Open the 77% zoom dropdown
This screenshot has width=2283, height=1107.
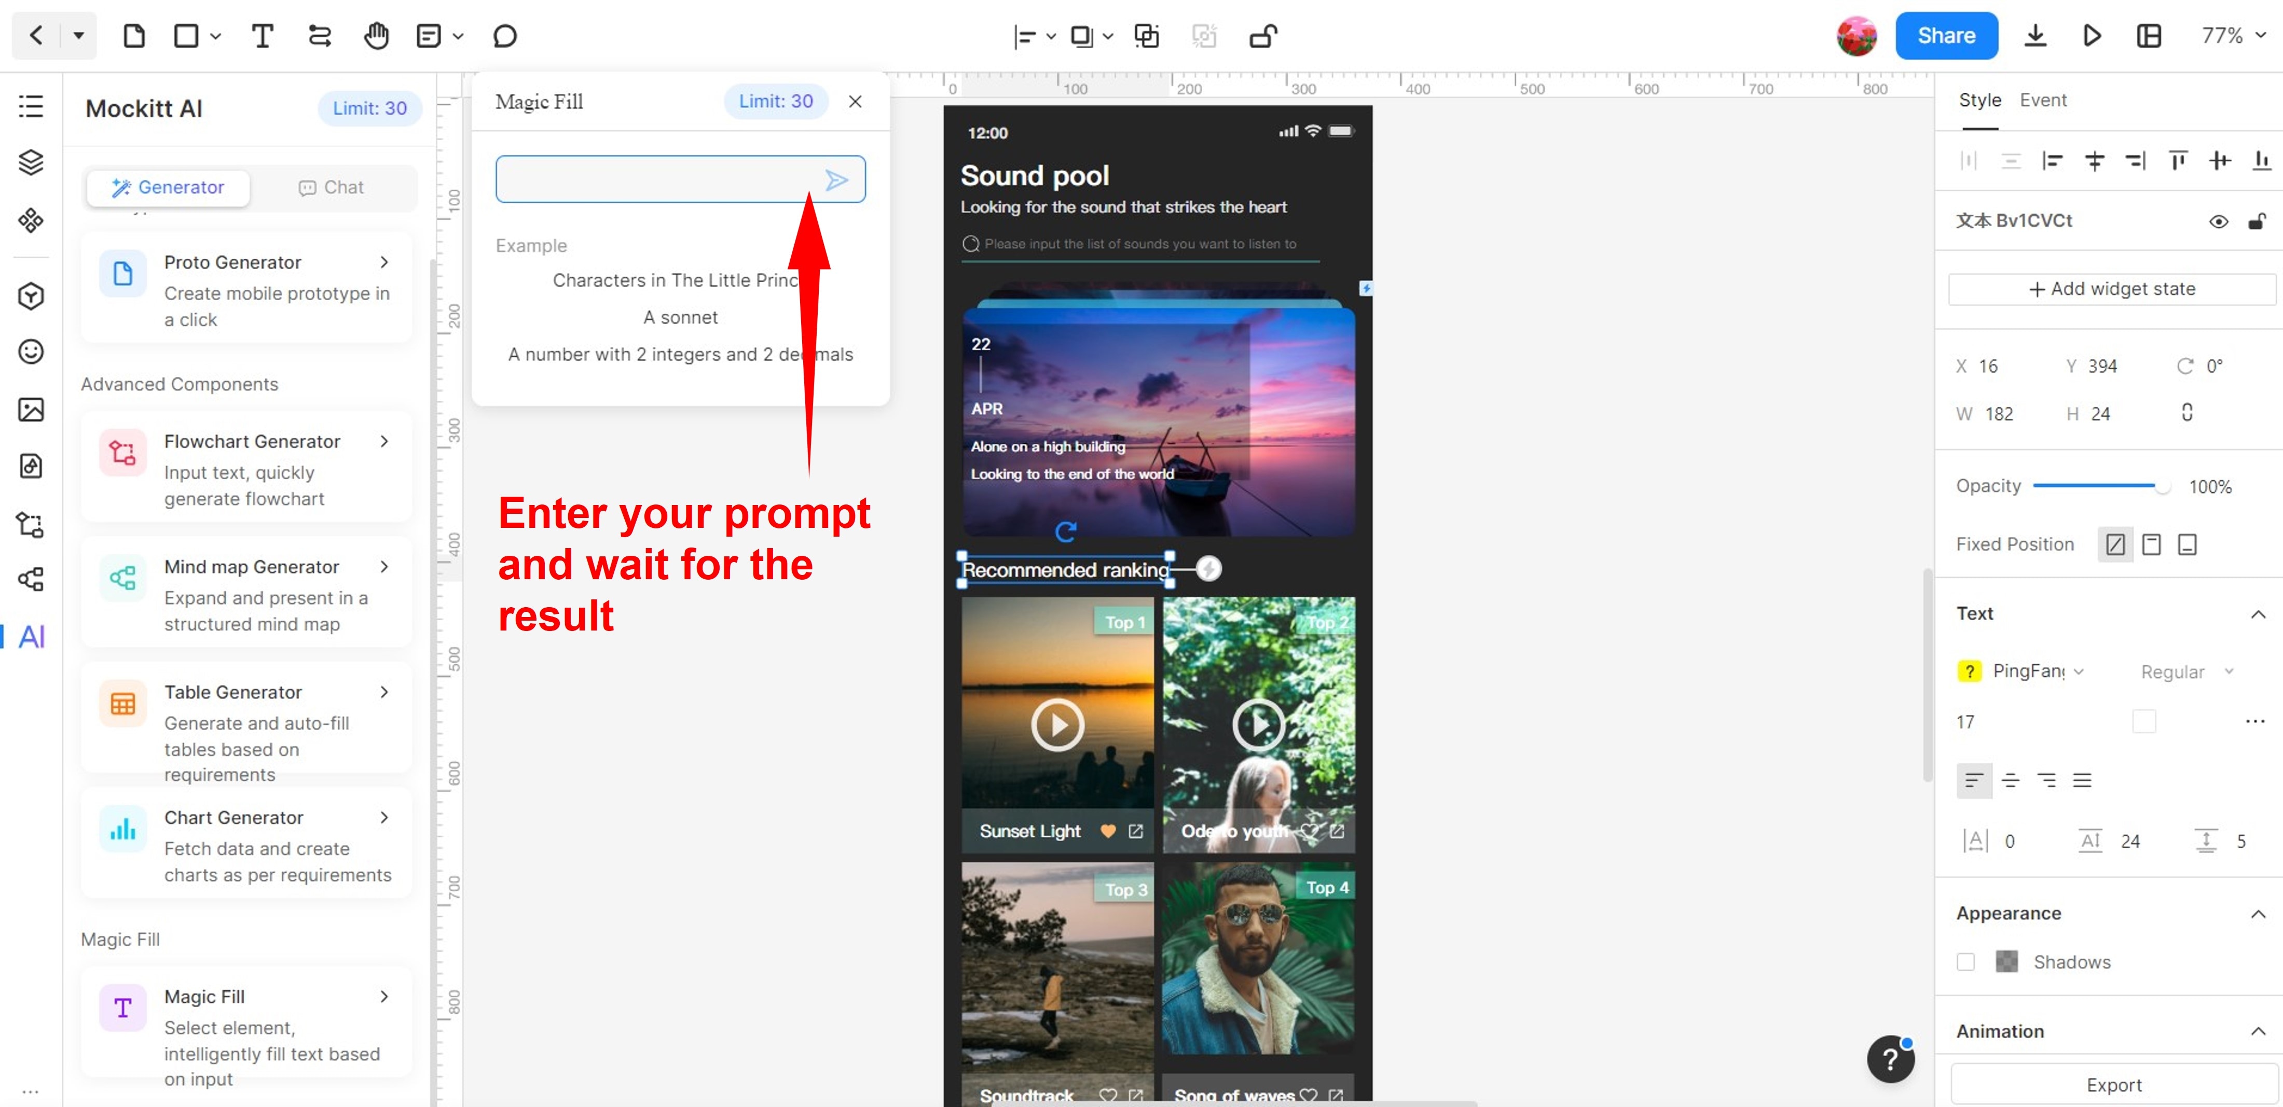click(x=2233, y=36)
